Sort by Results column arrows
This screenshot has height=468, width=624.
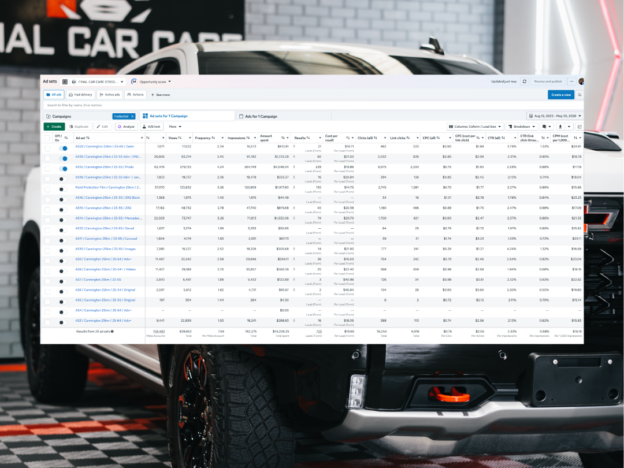[x=308, y=138]
